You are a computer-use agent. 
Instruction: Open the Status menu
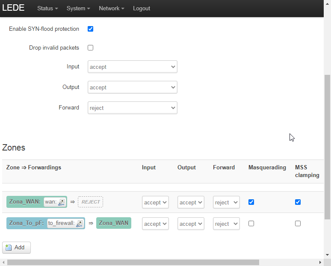(x=47, y=9)
